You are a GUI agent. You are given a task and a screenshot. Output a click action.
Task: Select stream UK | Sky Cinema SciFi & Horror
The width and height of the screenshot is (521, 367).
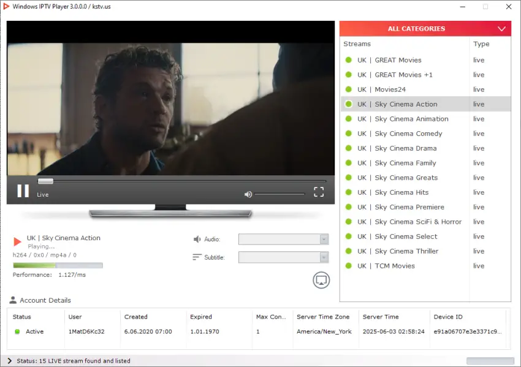click(425, 222)
